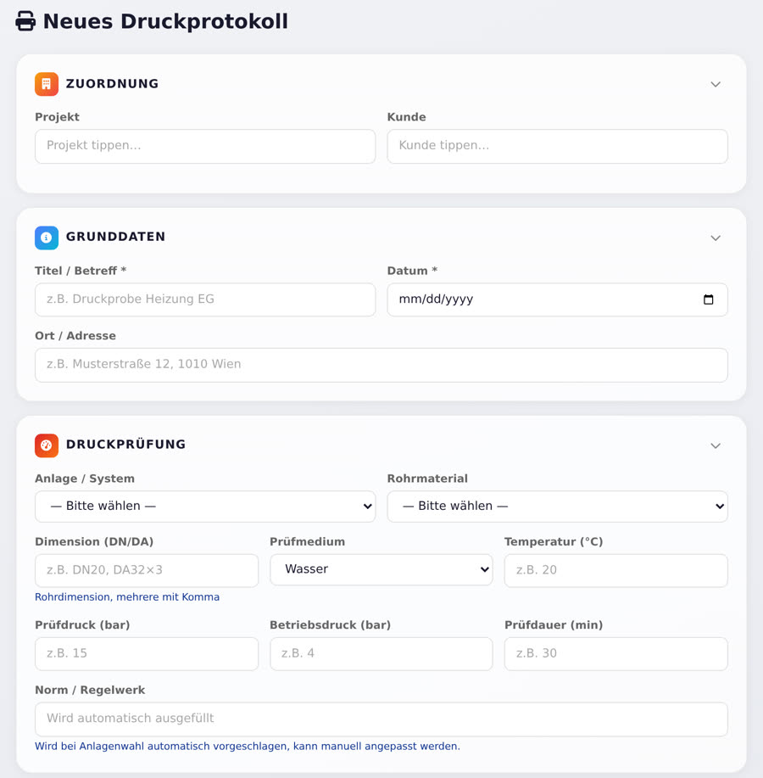Click the blue info icon for Grunddaten
763x778 pixels.
click(x=47, y=238)
